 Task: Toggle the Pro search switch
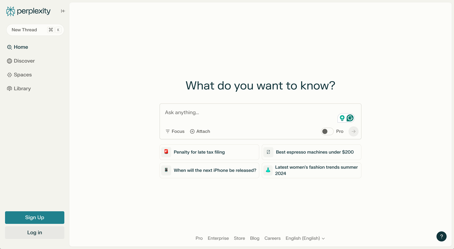pos(327,131)
